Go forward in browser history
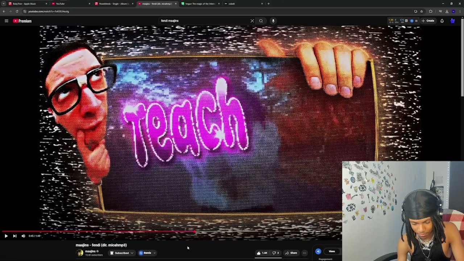This screenshot has height=261, width=464. tap(11, 11)
